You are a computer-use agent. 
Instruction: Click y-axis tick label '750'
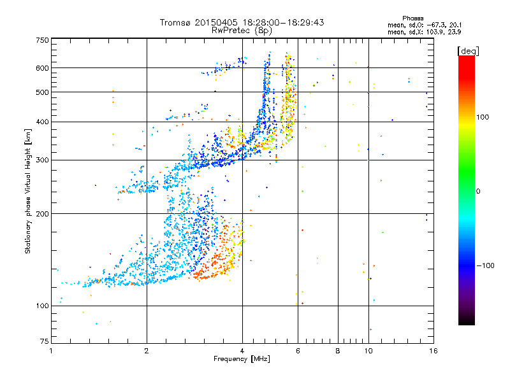click(x=42, y=40)
